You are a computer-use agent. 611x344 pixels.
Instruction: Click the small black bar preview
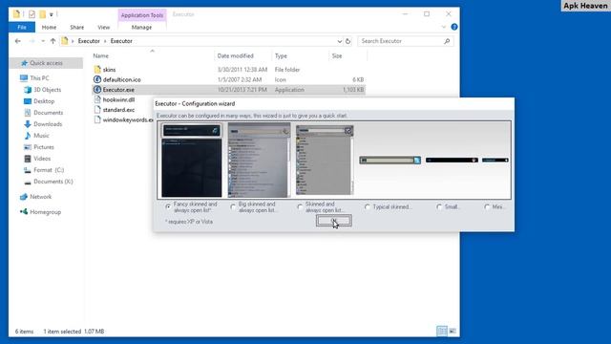[x=452, y=160]
